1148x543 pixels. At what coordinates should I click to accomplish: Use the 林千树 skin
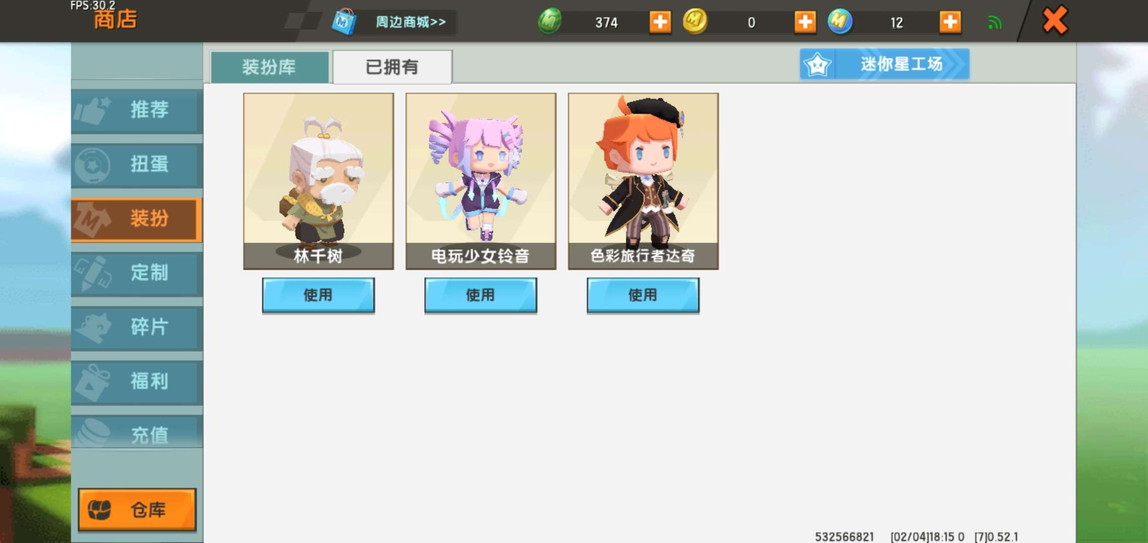318,295
